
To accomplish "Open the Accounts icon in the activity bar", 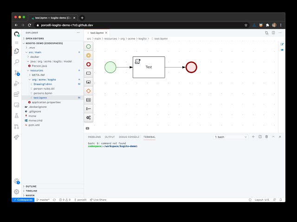I will [17, 181].
